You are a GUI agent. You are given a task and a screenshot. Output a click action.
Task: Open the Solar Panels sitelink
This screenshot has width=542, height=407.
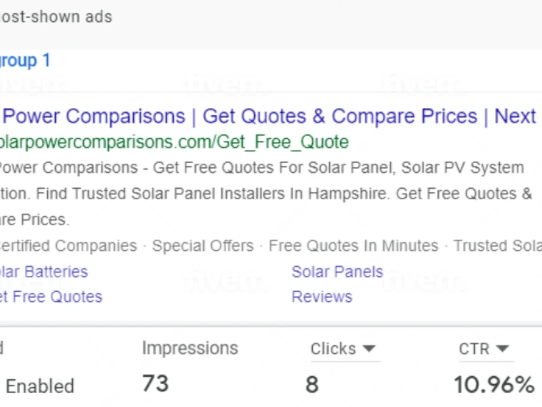pos(337,272)
